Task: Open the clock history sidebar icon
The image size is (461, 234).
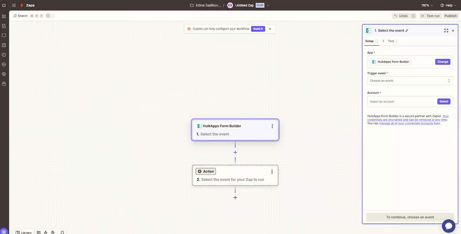Action: click(x=4, y=55)
